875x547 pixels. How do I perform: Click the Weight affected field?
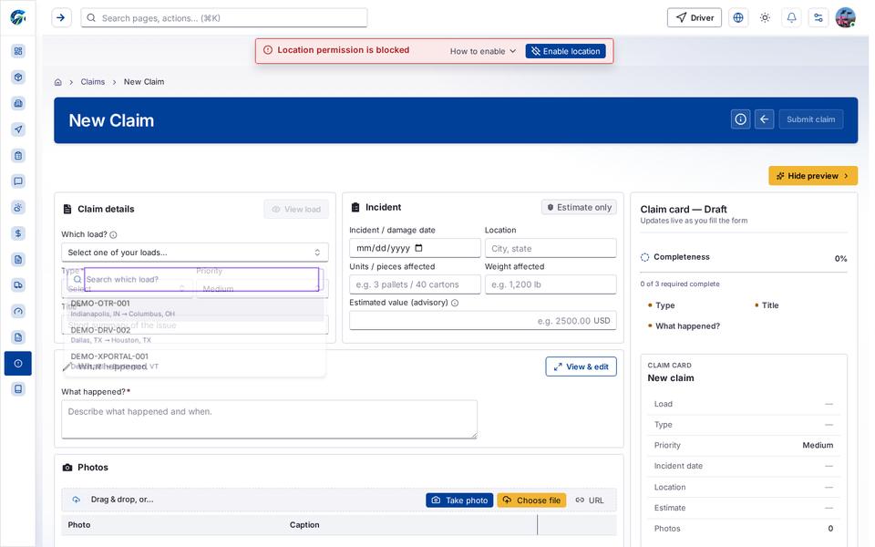tap(551, 284)
